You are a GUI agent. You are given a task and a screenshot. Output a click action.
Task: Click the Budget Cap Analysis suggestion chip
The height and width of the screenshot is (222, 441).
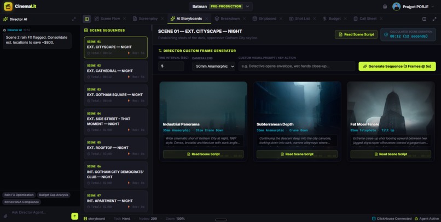point(54,195)
